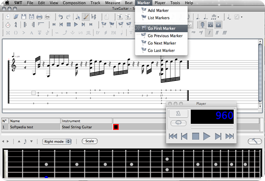265x181 pixels.
Task: Open the Measure menu
Action: [113, 3]
